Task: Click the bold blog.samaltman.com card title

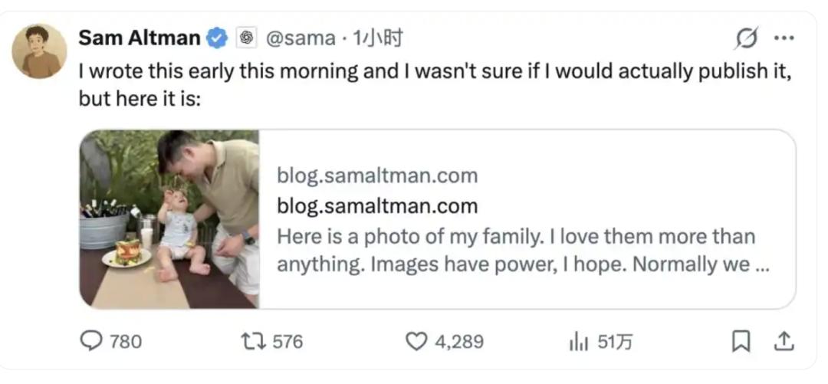Action: (377, 205)
